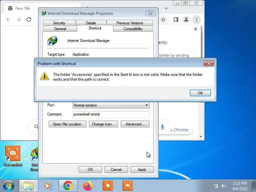Screen dimensions: 256x192
Task: Click the search magnifier in Chrome's search box
Action: (36, 126)
